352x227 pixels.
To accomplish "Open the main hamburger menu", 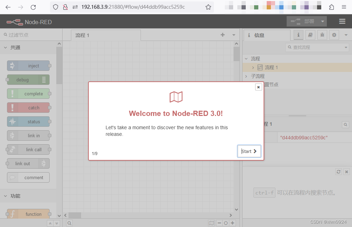I will pyautogui.click(x=342, y=21).
